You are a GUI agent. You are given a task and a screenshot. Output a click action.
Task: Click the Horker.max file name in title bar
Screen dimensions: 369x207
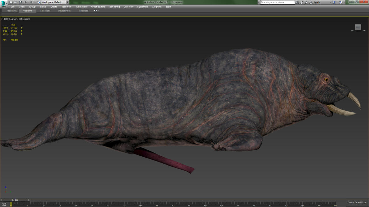click(177, 2)
